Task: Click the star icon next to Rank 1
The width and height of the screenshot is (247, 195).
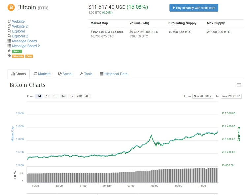Action: click(9, 51)
